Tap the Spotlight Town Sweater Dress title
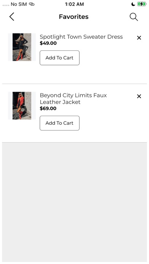This screenshot has width=149, height=264. (81, 37)
